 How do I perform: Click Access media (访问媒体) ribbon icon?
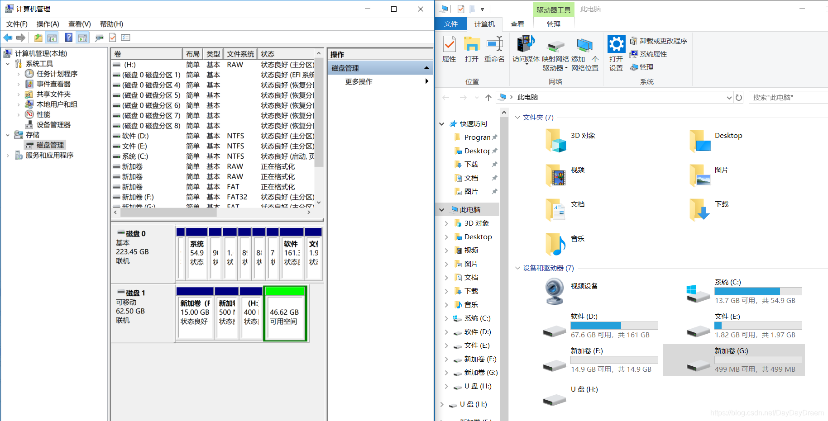coord(526,50)
